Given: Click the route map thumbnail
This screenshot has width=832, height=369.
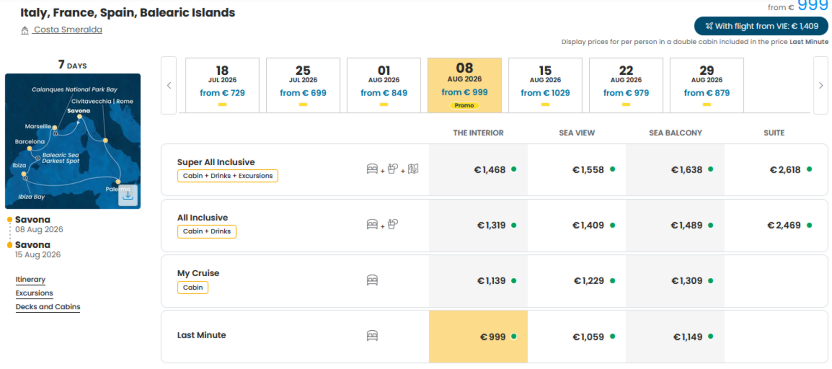Looking at the screenshot, I should [73, 141].
